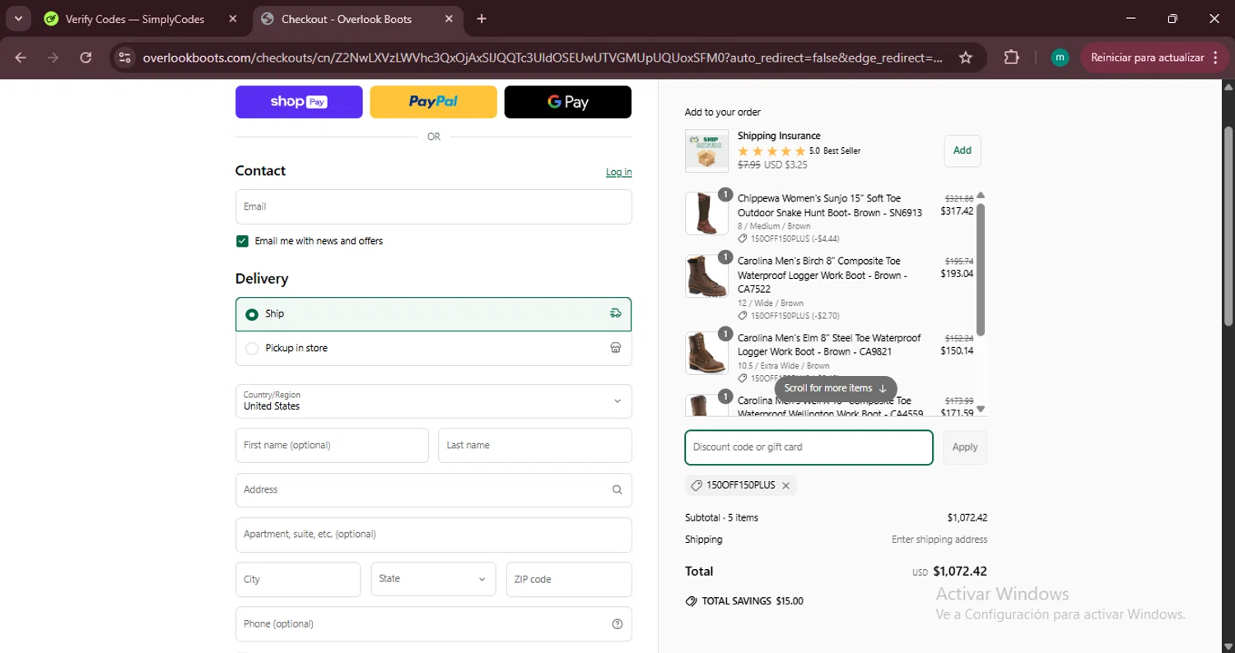Click the Phone (optional) field
Screen dimensions: 1235x653
(x=434, y=624)
